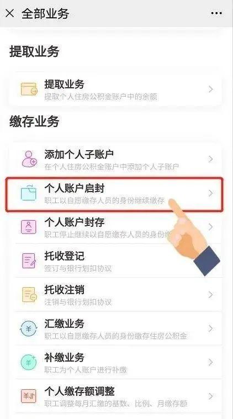The height and width of the screenshot is (419, 233).
Task: Open the three-dots more menu
Action: pyautogui.click(x=216, y=13)
